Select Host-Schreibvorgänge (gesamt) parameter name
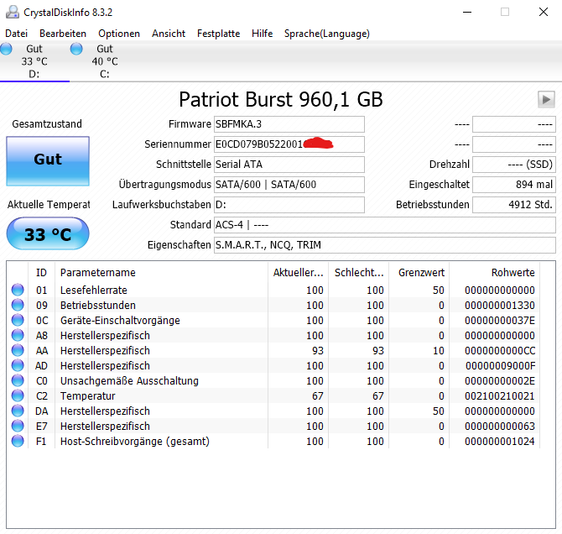Screen dimensions: 562x534 tap(135, 441)
